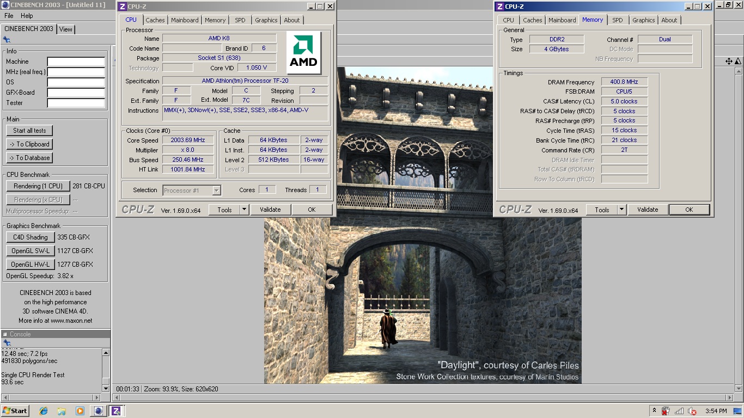Image resolution: width=744 pixels, height=418 pixels.
Task: Click Tools button in left CPU-Z window
Action: pos(224,210)
